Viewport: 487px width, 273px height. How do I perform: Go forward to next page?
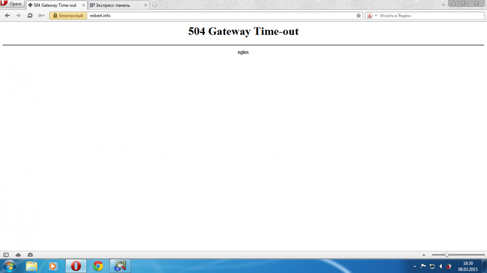point(19,16)
